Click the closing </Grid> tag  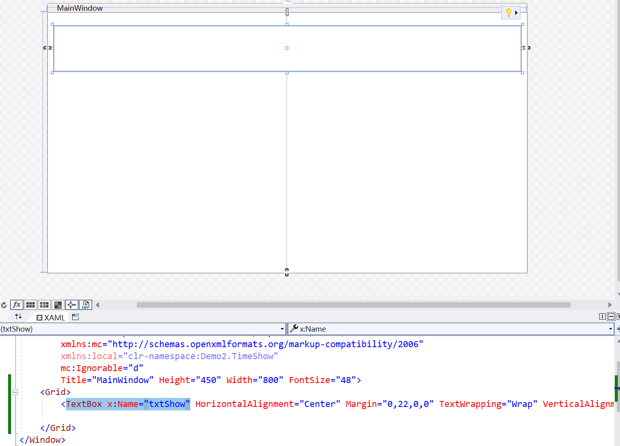[58, 428]
